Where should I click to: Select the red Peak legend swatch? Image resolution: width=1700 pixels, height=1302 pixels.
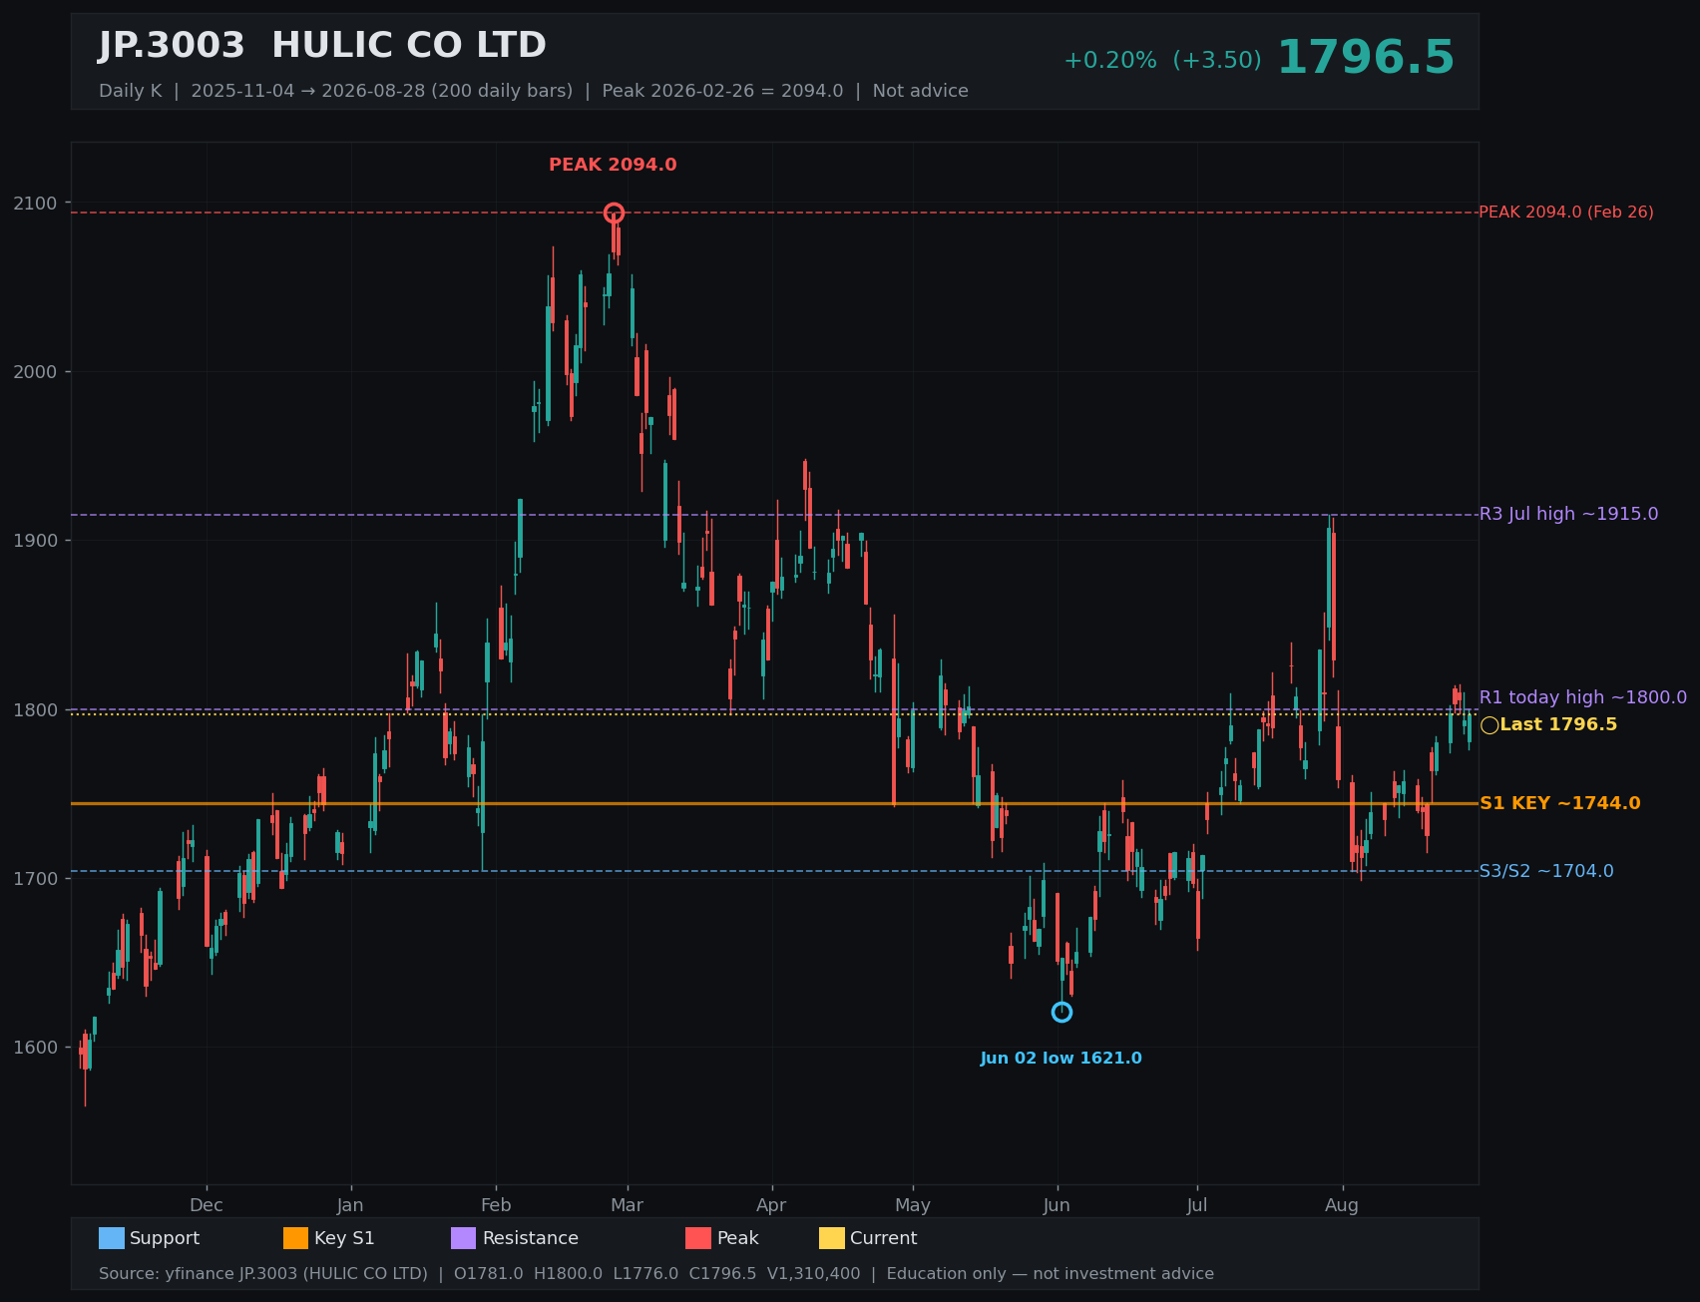point(698,1238)
